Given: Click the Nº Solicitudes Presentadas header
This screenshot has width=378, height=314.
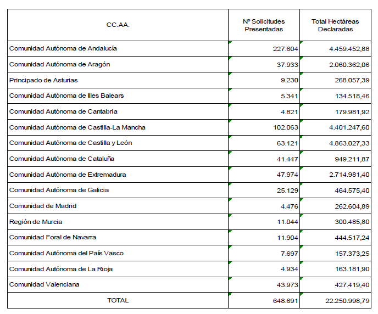Looking at the screenshot, I should (264, 25).
